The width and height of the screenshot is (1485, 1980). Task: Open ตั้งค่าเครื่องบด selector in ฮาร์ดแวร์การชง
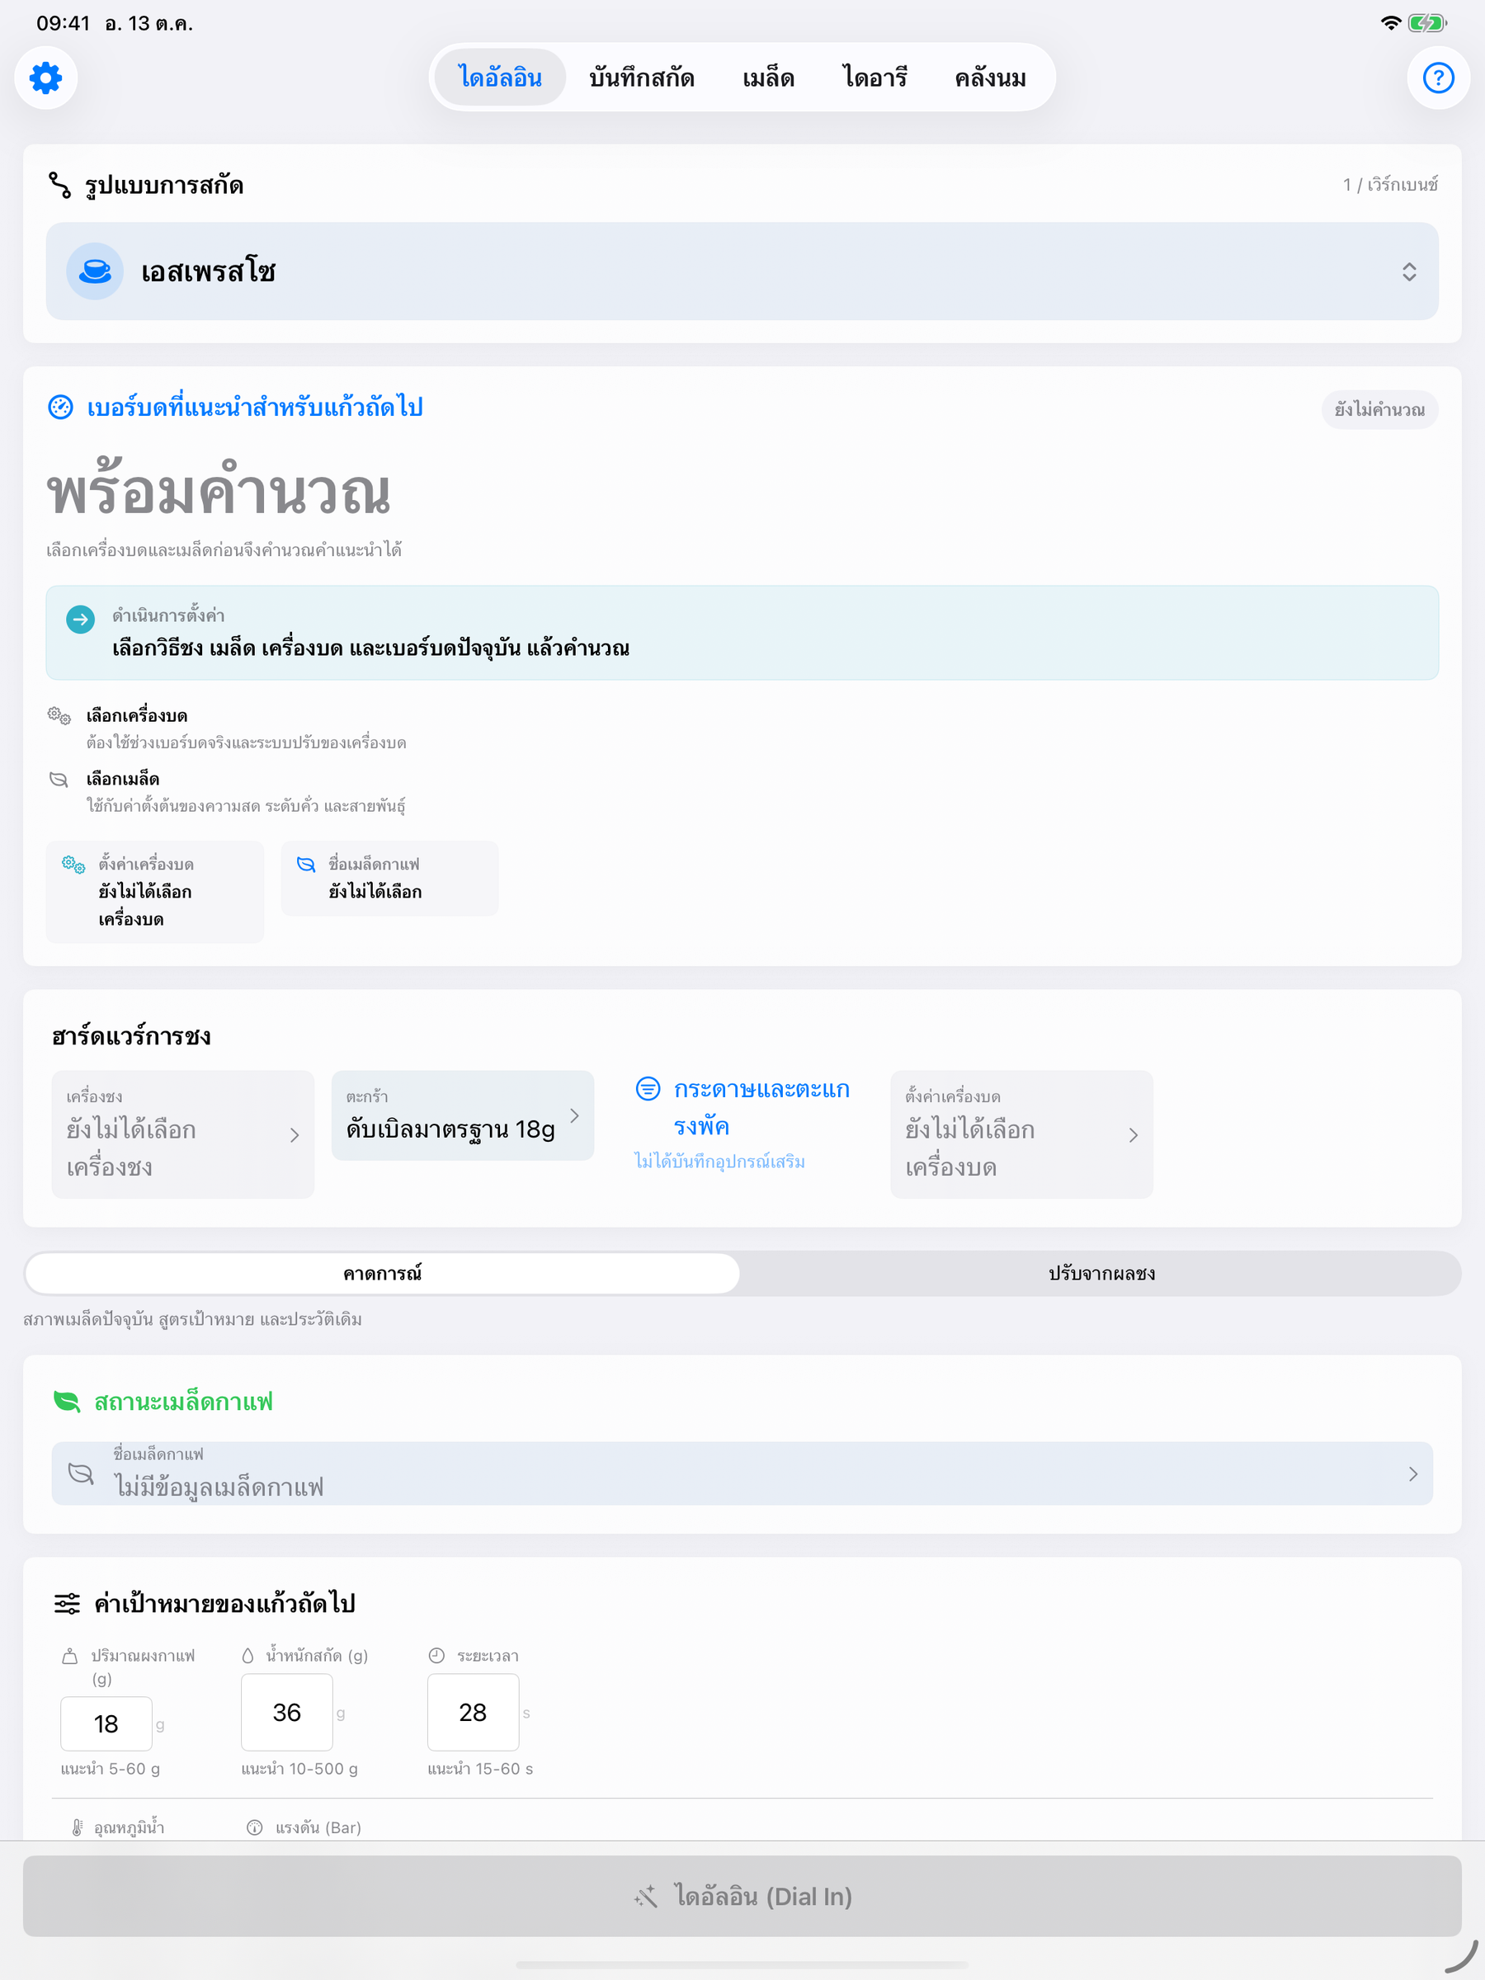tap(1021, 1134)
